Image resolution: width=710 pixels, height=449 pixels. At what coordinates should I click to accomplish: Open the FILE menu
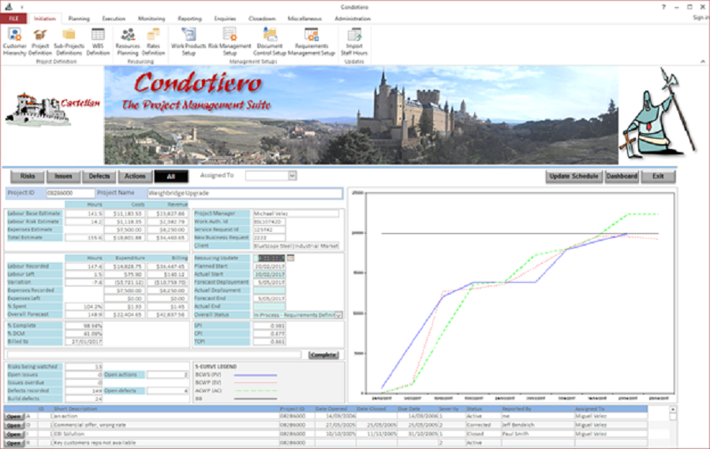pos(13,19)
